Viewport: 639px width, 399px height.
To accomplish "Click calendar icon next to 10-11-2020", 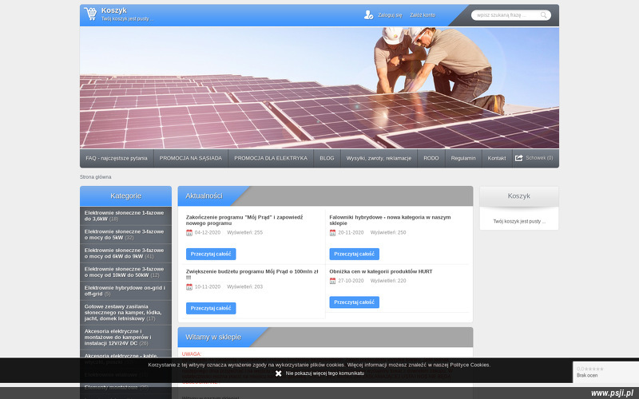I will pyautogui.click(x=189, y=287).
